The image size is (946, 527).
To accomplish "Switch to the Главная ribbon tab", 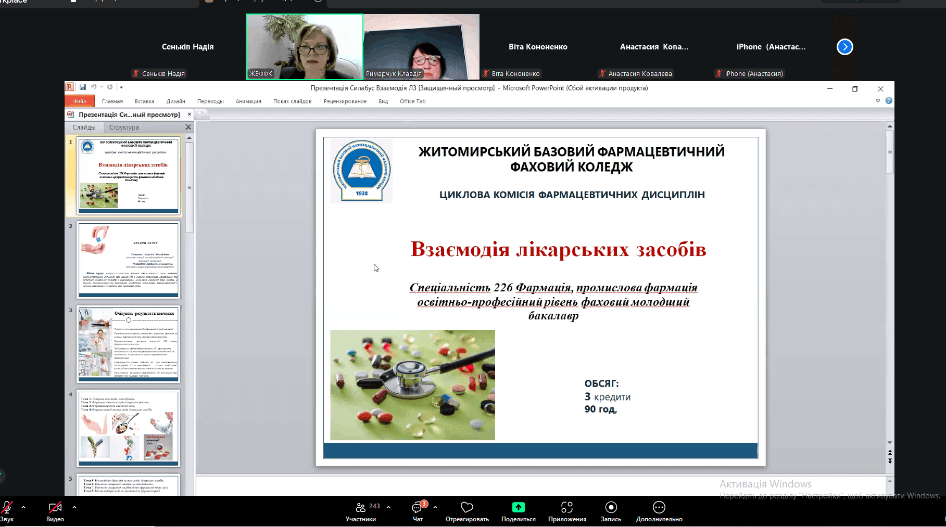I will pos(112,101).
